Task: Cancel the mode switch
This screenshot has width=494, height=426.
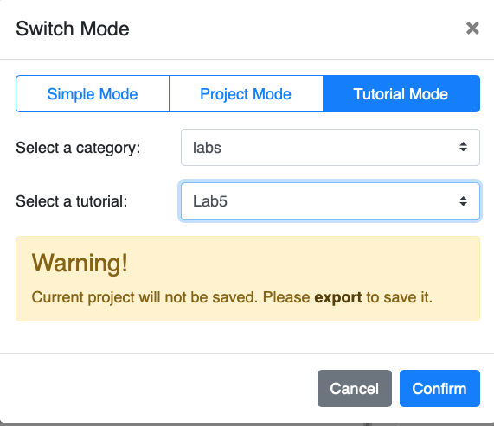Action: (355, 388)
